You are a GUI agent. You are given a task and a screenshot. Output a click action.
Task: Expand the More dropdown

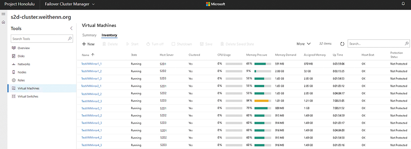[304, 44]
